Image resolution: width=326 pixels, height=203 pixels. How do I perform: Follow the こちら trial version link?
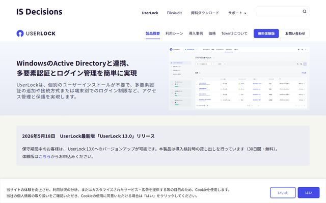[x=45, y=157]
